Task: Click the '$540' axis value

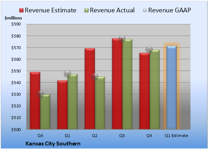Action: click(16, 83)
